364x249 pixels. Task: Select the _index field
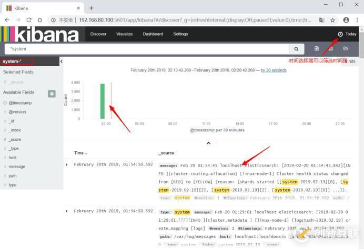coord(15,130)
